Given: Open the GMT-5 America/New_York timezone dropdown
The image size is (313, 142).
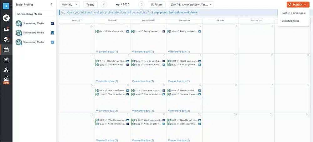Looking at the screenshot, I should click(x=191, y=5).
